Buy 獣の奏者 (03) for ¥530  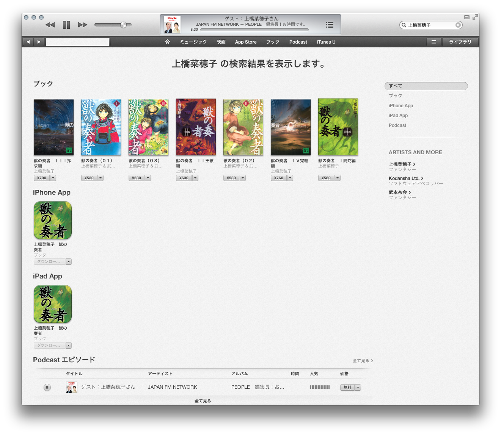[137, 178]
